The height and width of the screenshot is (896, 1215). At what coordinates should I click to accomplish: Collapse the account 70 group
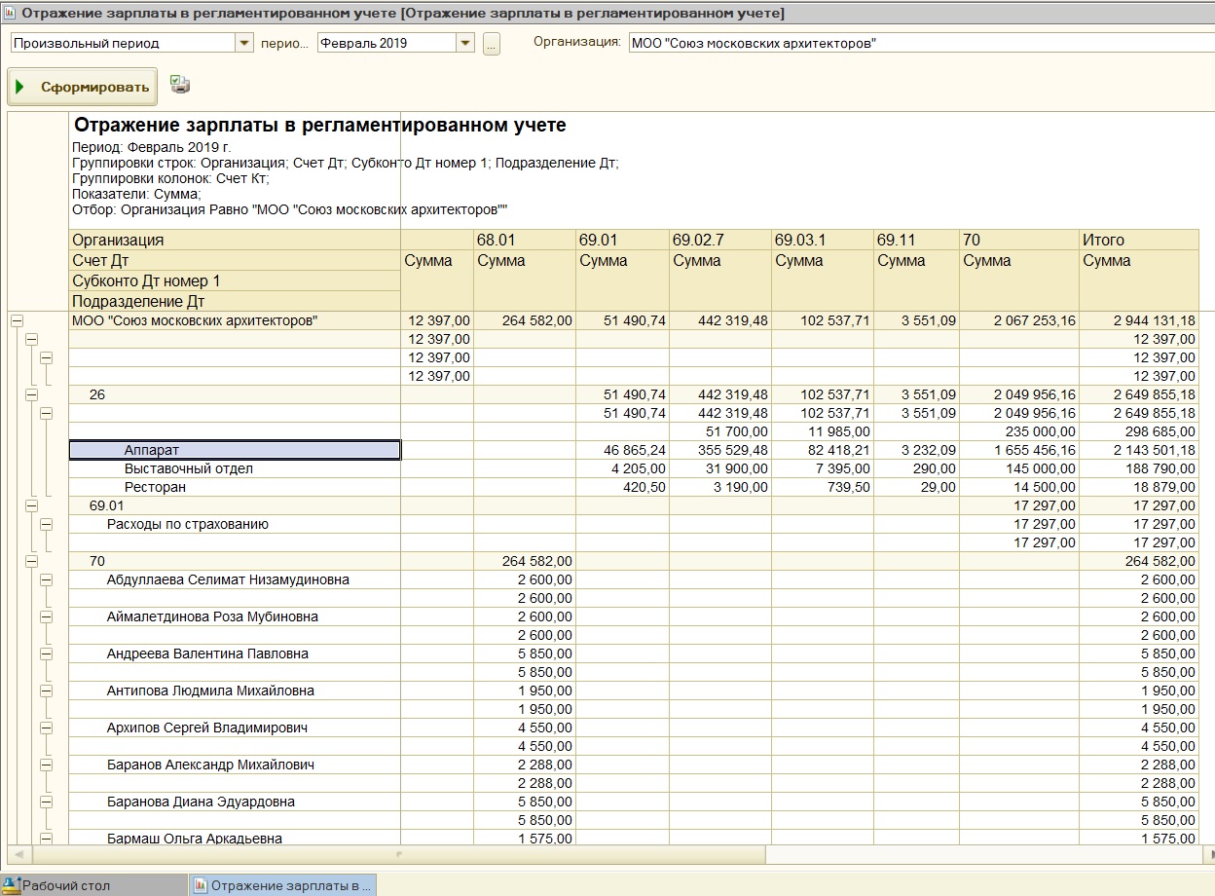31,562
